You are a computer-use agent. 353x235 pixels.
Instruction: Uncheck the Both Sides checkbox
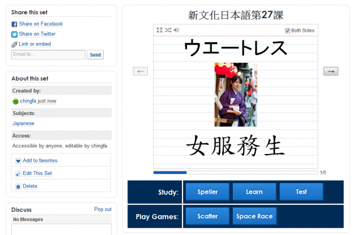pyautogui.click(x=287, y=31)
